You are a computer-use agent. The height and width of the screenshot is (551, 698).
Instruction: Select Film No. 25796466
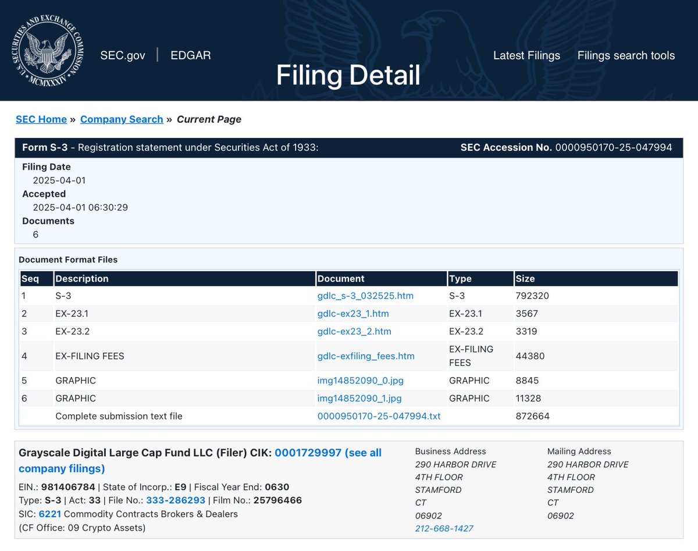[x=276, y=500]
